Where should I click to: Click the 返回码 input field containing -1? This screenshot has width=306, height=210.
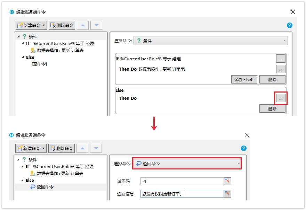182,181
